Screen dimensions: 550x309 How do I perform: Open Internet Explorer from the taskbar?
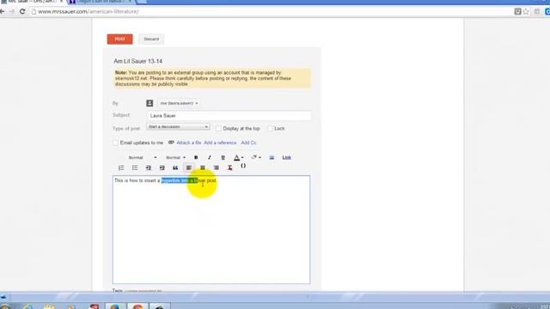[27, 306]
